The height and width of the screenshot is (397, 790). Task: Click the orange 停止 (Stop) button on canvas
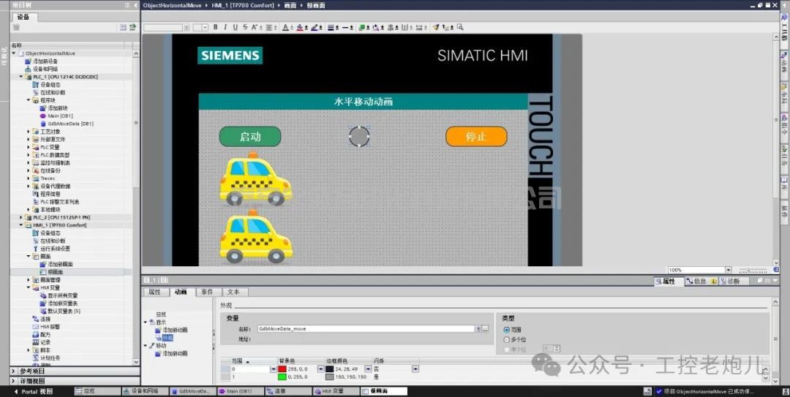coord(476,137)
